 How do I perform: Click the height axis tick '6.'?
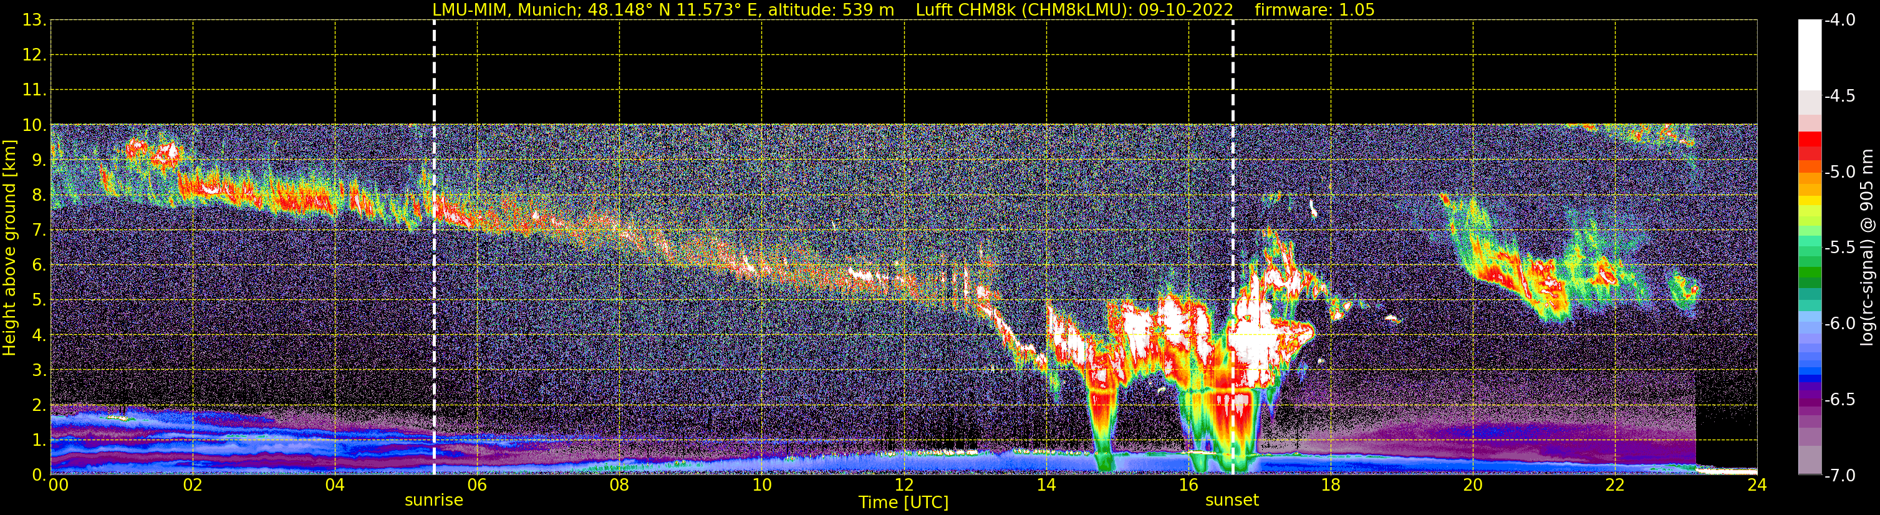39,266
